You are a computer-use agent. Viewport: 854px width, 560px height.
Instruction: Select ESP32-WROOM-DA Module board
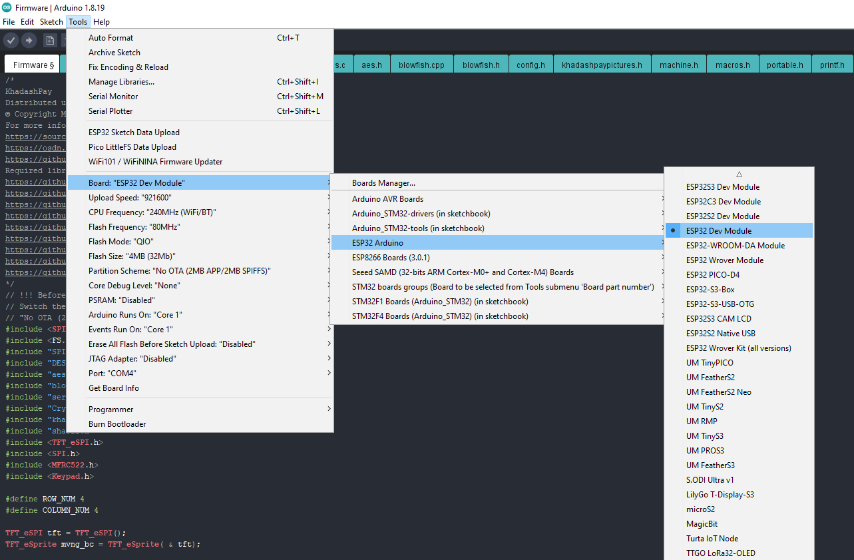pyautogui.click(x=739, y=246)
